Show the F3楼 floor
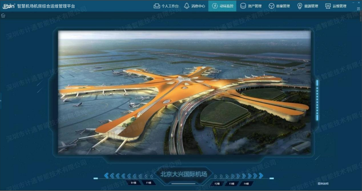The image size is (362, 191). coord(231,184)
